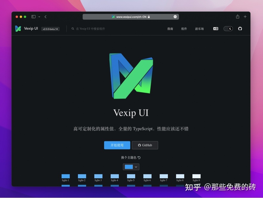Click the reset icon beside 换个主题色
Screen dimensions: 263x198
tap(139, 157)
